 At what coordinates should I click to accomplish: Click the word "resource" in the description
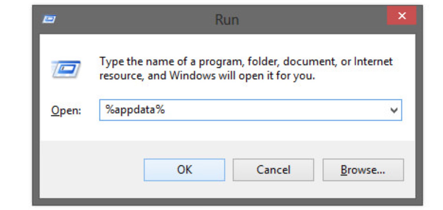pos(121,76)
